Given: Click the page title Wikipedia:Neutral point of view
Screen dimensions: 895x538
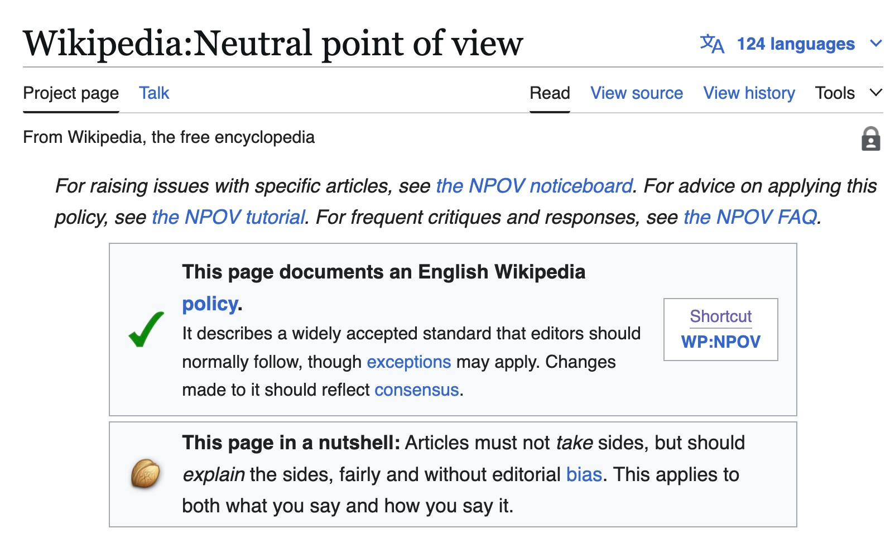Looking at the screenshot, I should point(273,44).
